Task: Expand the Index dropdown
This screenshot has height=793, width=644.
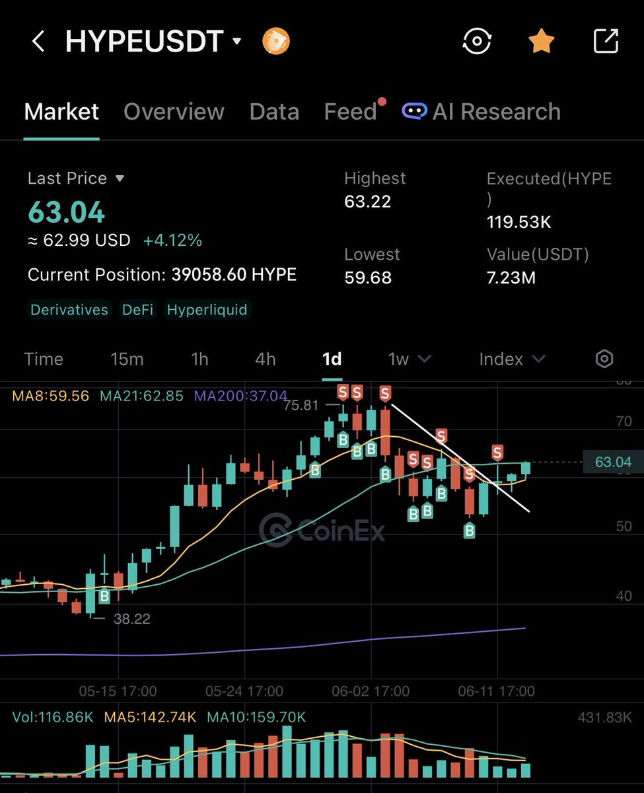Action: click(512, 359)
